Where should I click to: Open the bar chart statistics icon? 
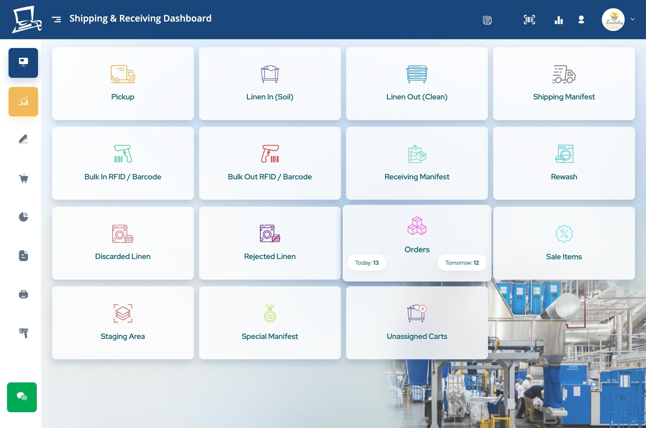coord(559,20)
